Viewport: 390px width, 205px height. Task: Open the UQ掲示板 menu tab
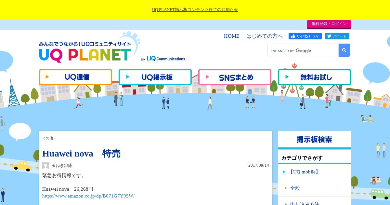(x=155, y=77)
